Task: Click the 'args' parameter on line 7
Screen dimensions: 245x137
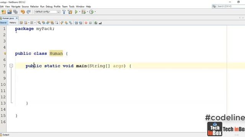Action: pos(118,66)
